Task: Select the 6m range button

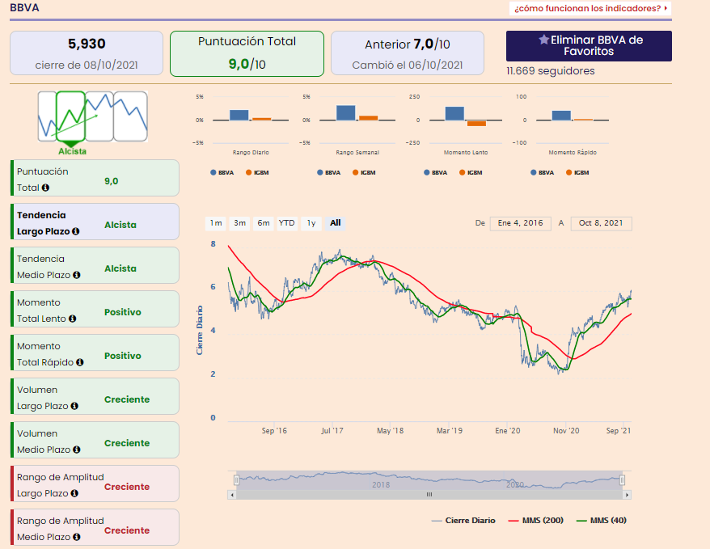Action: click(264, 223)
